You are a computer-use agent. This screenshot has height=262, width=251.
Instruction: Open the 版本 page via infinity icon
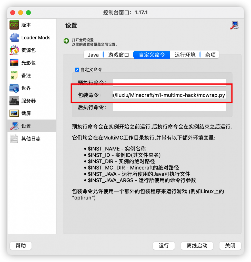14,25
